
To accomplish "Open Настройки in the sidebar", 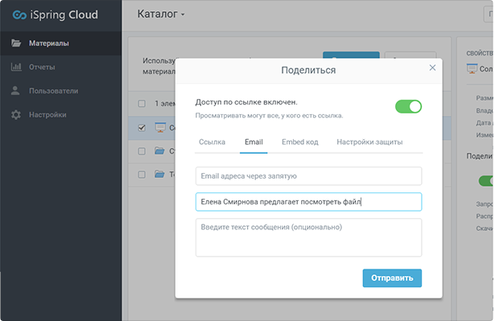I will coord(60,114).
